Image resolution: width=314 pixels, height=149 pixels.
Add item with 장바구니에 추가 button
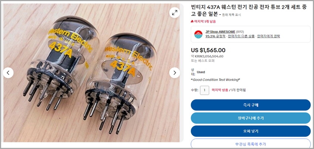pos(250,118)
